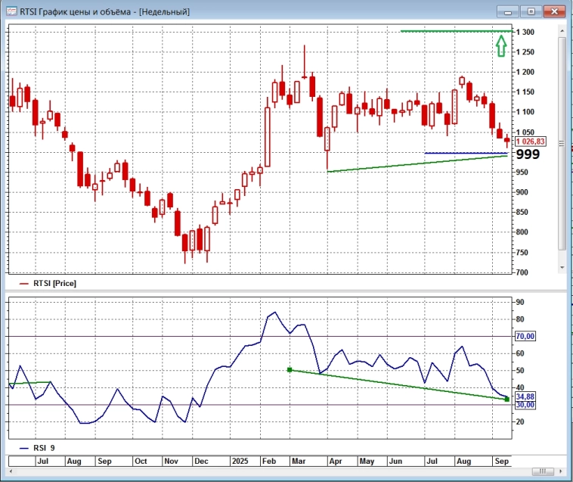
Task: Click the 2025 marker on the time axis
Action: click(x=240, y=460)
